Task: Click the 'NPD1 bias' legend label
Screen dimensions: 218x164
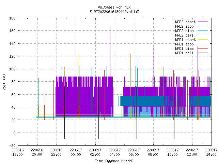Action: [x=184, y=49]
